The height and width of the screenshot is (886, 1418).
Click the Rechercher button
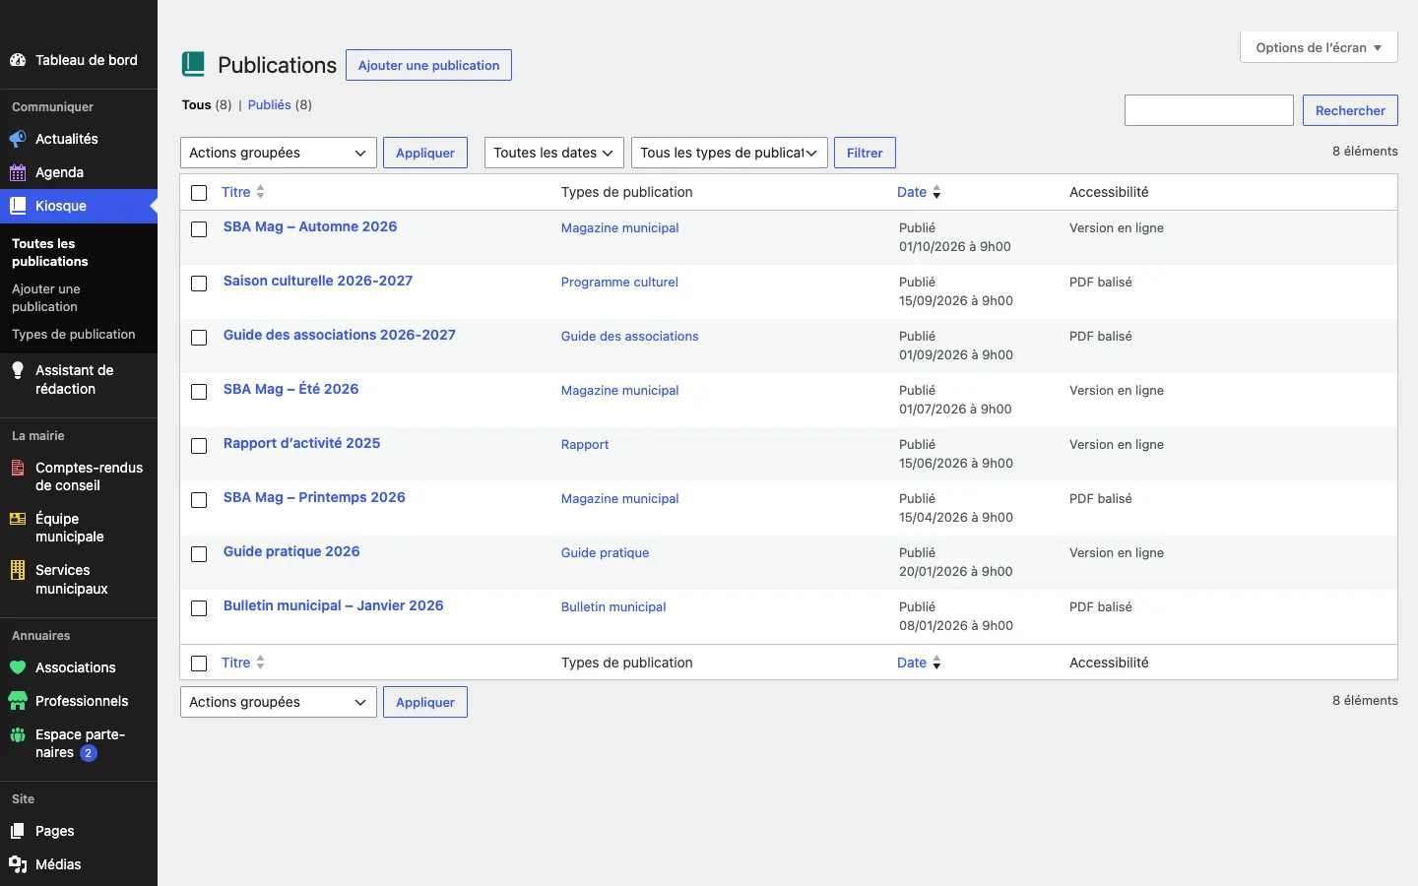(1350, 110)
